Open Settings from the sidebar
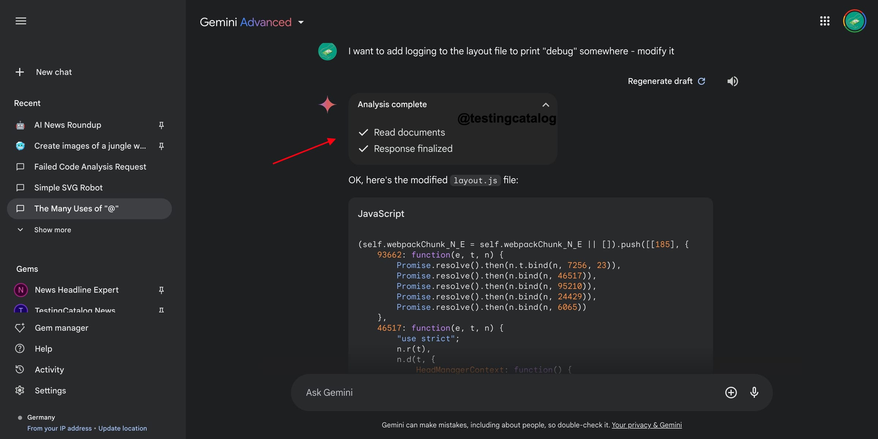Viewport: 878px width, 439px height. click(x=50, y=390)
